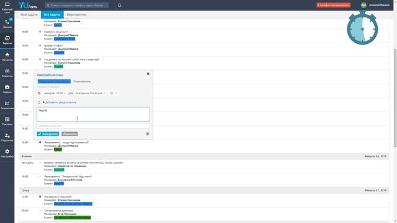
Task: Delete the task with the trash icon
Action: tap(148, 134)
